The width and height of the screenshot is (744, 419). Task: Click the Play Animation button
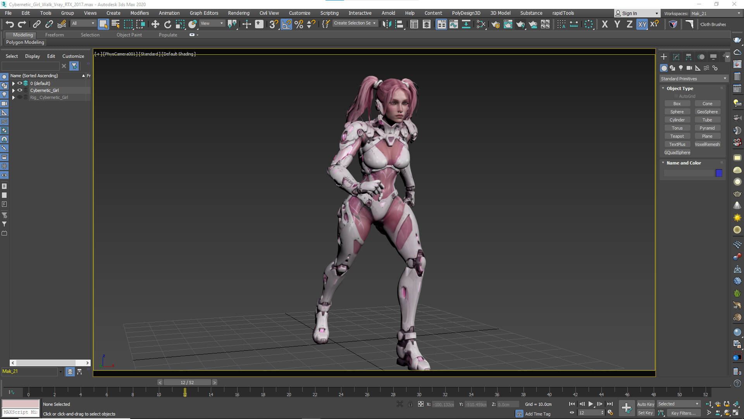[591, 404]
